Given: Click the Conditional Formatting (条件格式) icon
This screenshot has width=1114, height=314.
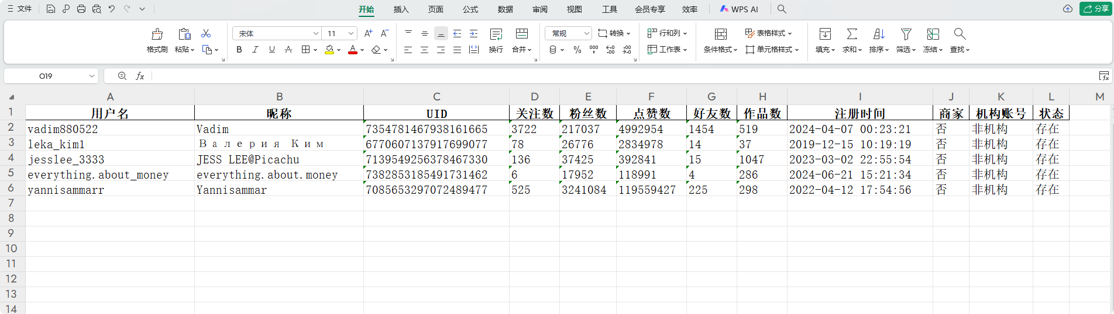Looking at the screenshot, I should pos(721,34).
